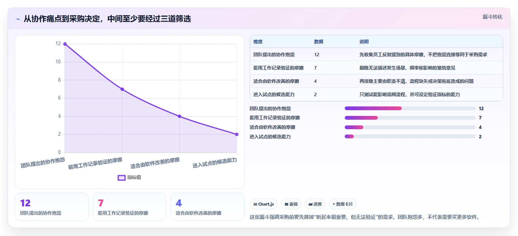The width and height of the screenshot is (518, 236).
Task: Click value 7 in the table 数据 column
Action: (x=315, y=68)
